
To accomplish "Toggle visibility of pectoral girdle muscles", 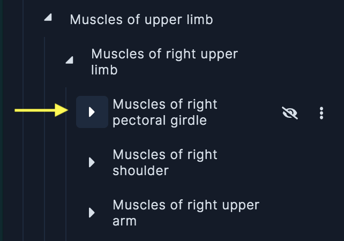I will click(290, 113).
